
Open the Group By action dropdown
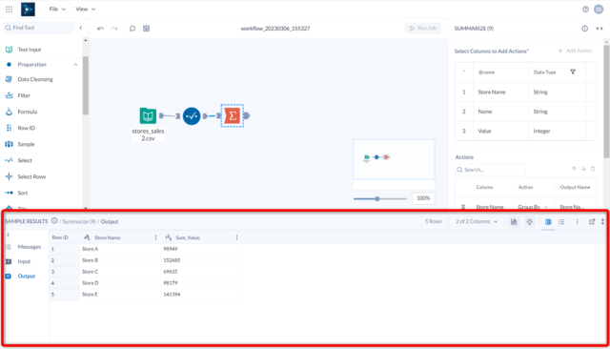[x=533, y=207]
